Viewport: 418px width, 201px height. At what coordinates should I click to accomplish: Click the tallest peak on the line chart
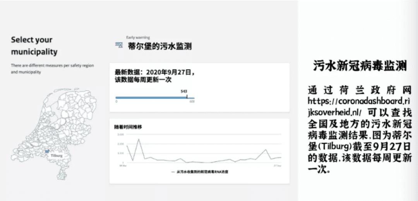point(138,139)
